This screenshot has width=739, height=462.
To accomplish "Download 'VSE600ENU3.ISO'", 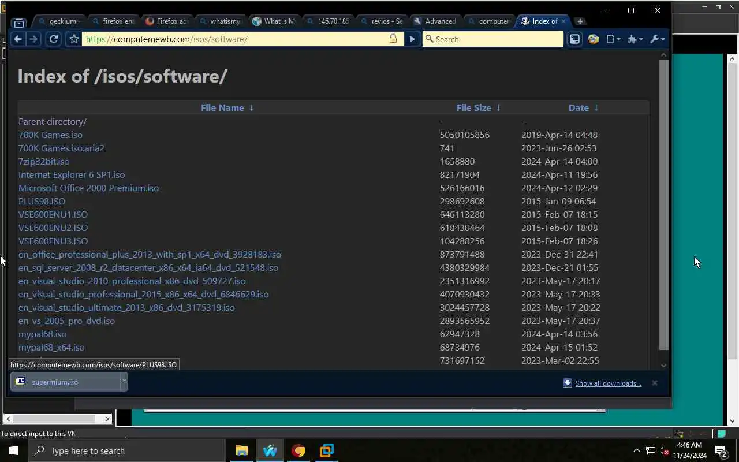I will pos(53,241).
